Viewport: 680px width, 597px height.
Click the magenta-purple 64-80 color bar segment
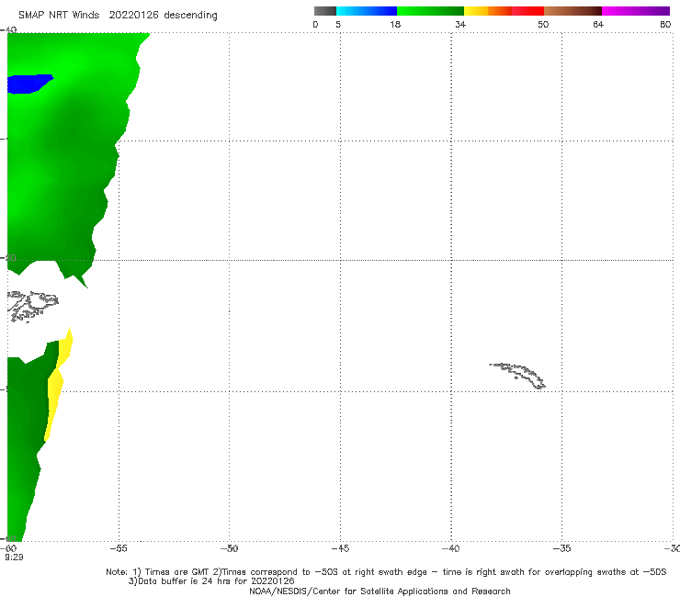pos(636,11)
